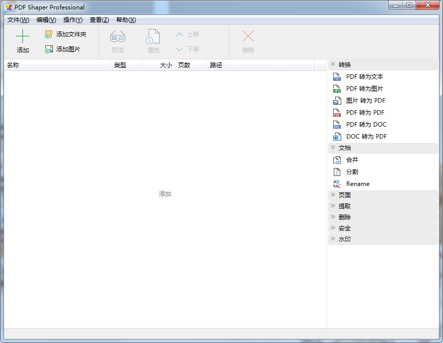This screenshot has width=443, height=343.
Task: Expand the 水印 section
Action: tap(383, 239)
